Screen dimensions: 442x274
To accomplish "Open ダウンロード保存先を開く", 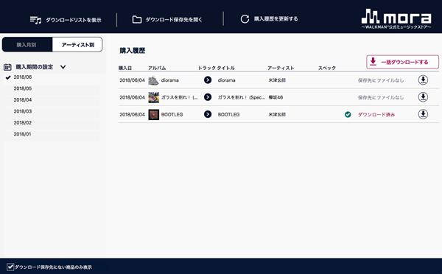I will pos(174,19).
